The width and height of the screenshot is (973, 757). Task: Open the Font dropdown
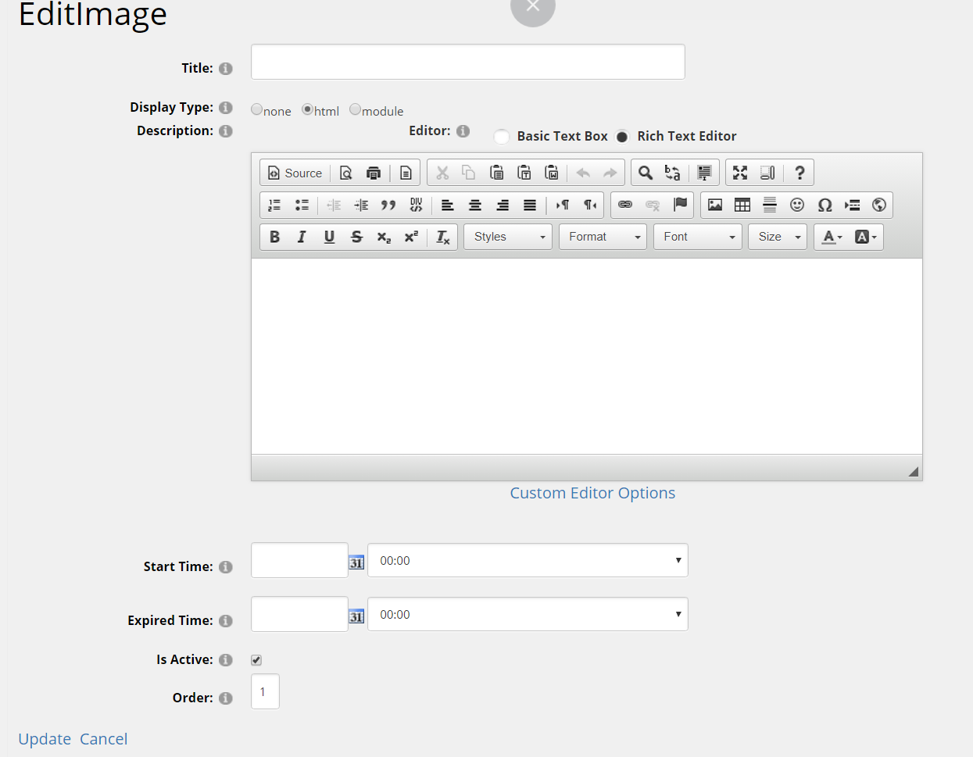[x=698, y=237]
